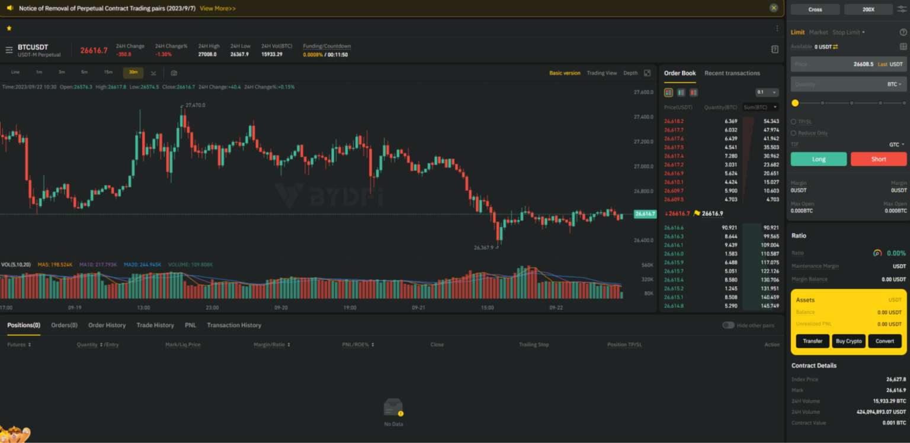This screenshot has height=443, width=910.
Task: Open the calculator icon beside Available balance
Action: pyautogui.click(x=903, y=47)
